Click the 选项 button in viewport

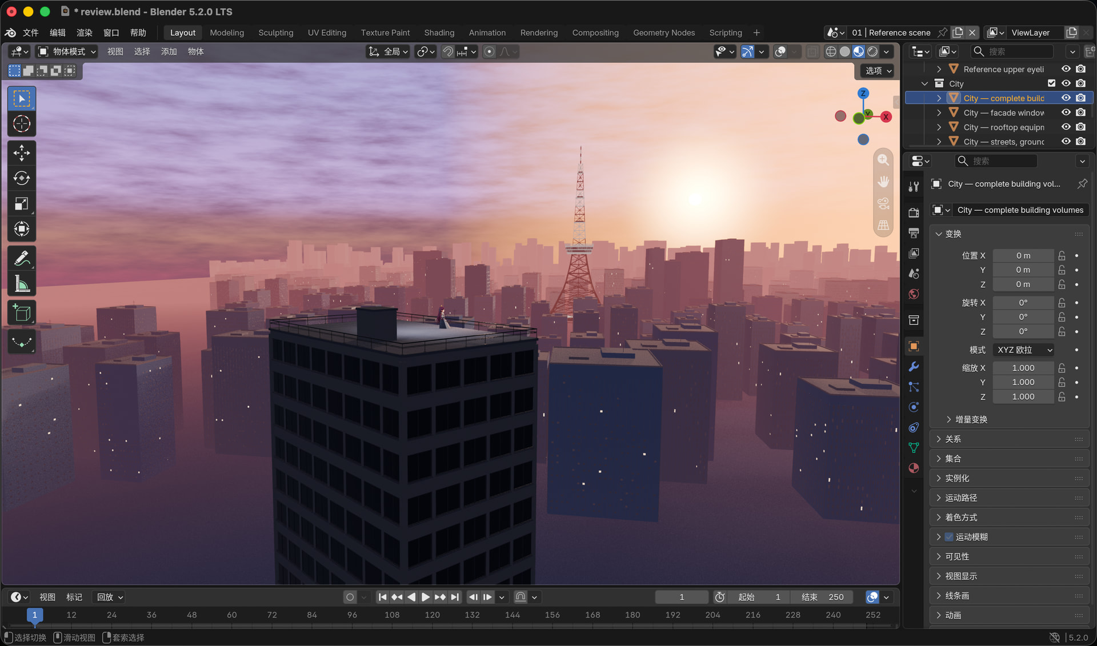click(x=878, y=71)
